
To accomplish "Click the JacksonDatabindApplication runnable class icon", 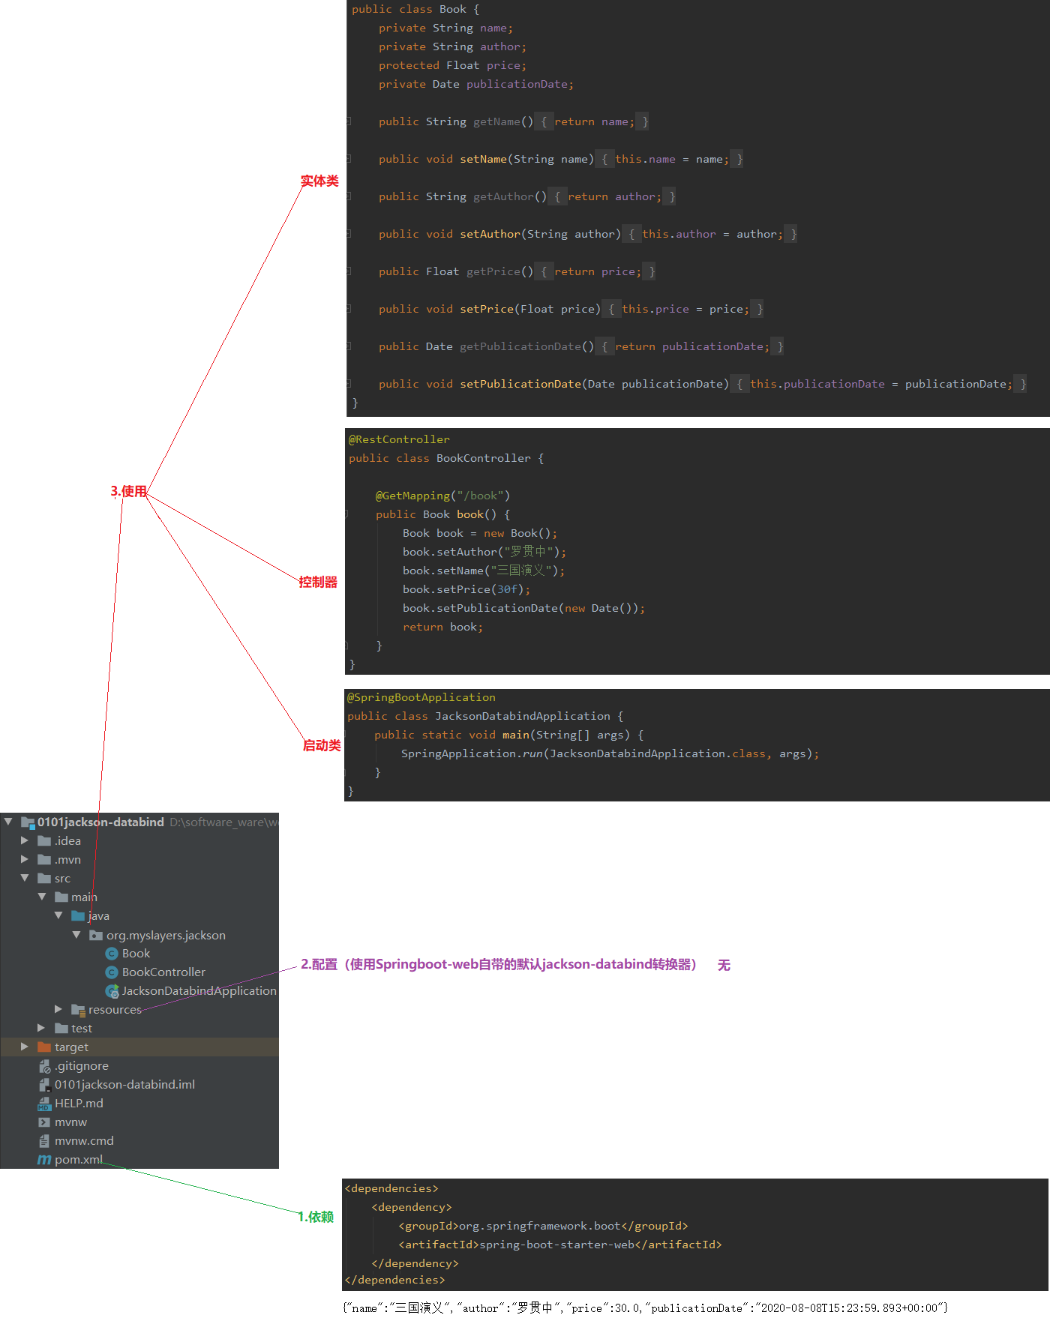I will (x=112, y=991).
